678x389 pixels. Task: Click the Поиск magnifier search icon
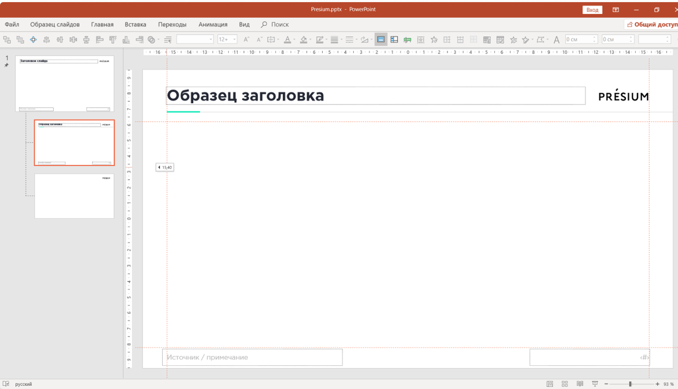click(264, 24)
